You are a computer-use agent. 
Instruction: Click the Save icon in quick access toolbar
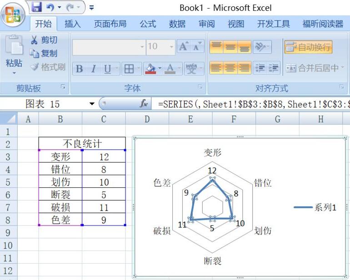point(37,7)
